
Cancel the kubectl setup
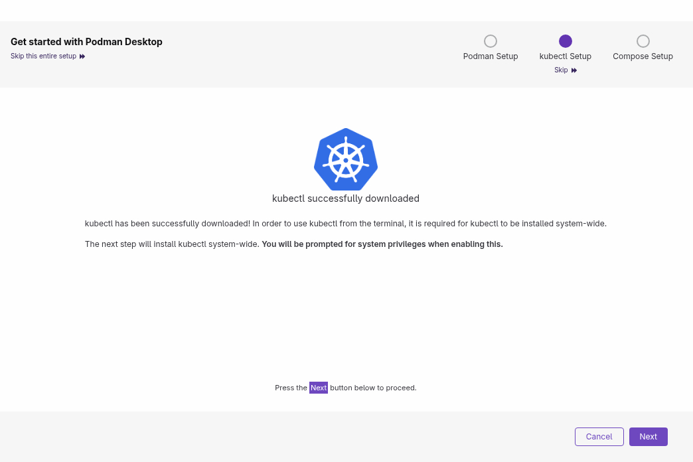[x=599, y=437]
